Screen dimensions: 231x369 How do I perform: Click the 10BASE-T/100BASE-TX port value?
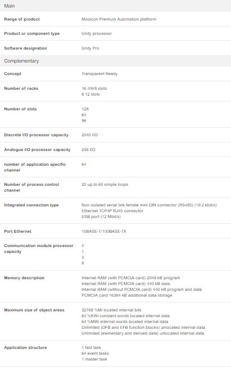click(104, 231)
